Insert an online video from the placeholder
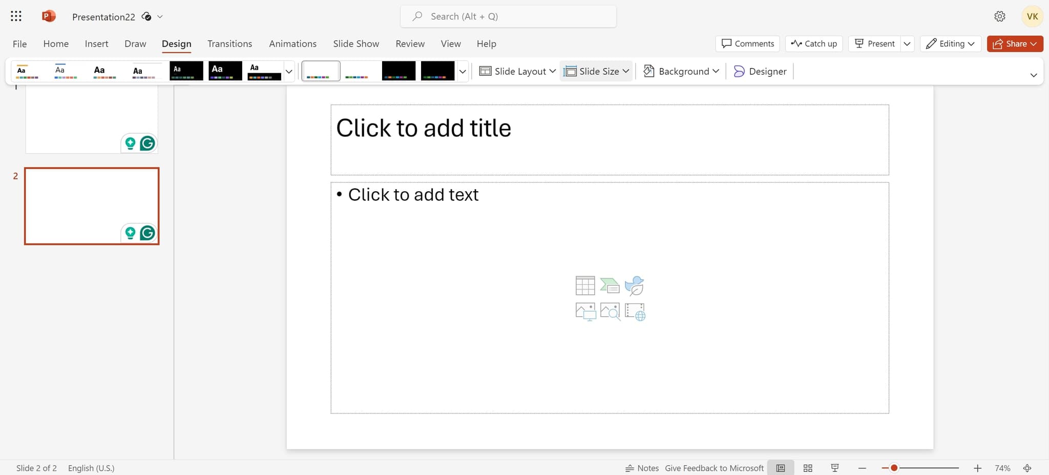 pyautogui.click(x=634, y=311)
